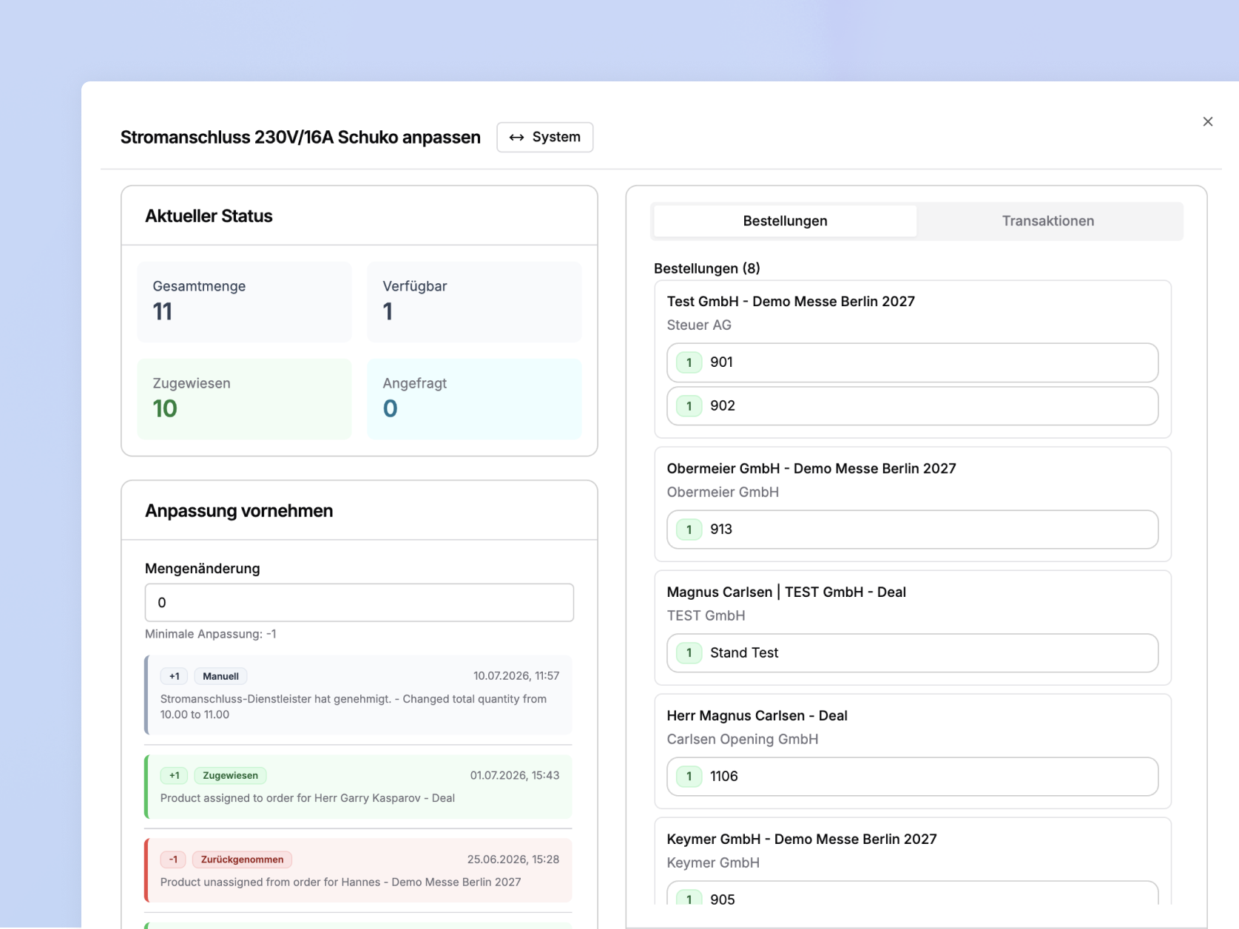Open order position 902
The height and width of the screenshot is (929, 1239).
tap(912, 406)
